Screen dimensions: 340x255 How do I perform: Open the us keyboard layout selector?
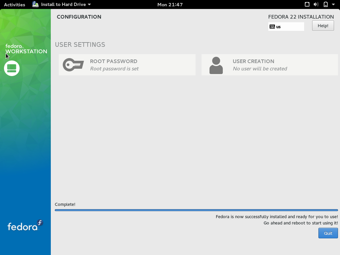coord(286,27)
